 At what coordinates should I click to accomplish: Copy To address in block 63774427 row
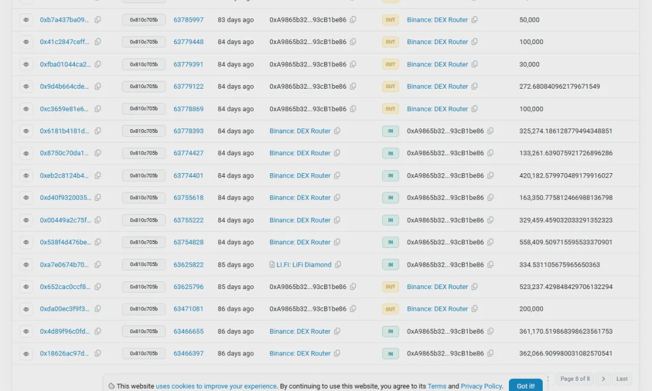click(491, 153)
